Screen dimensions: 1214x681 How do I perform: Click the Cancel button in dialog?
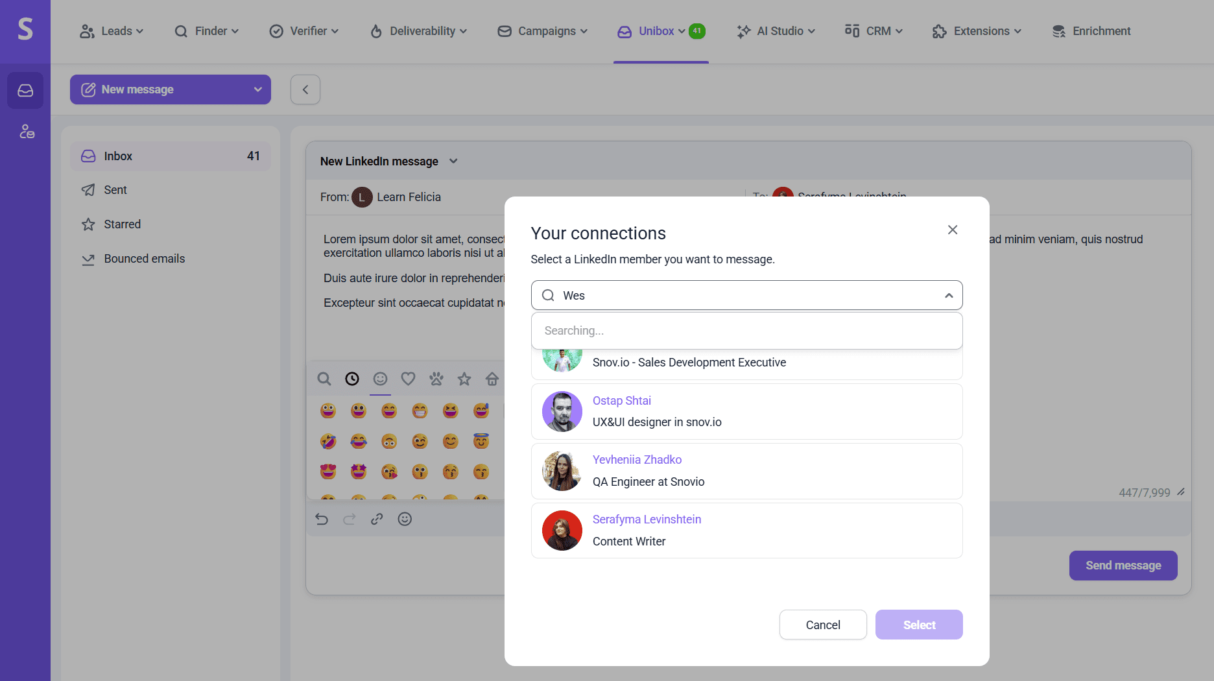coord(823,625)
